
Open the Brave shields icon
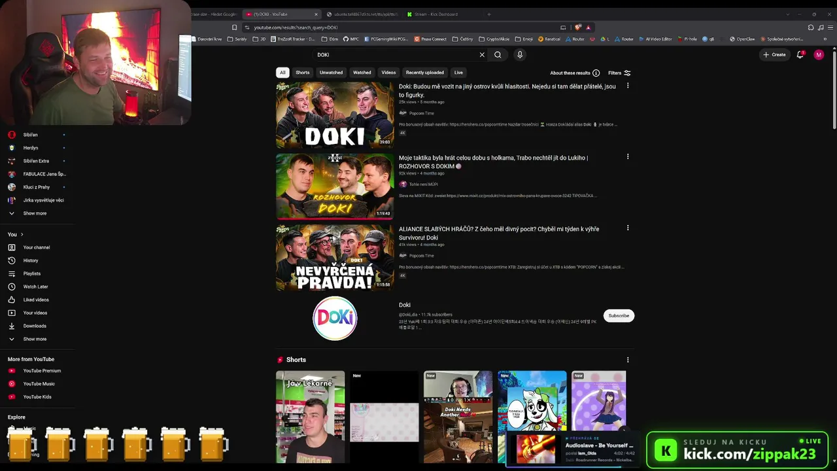point(579,27)
